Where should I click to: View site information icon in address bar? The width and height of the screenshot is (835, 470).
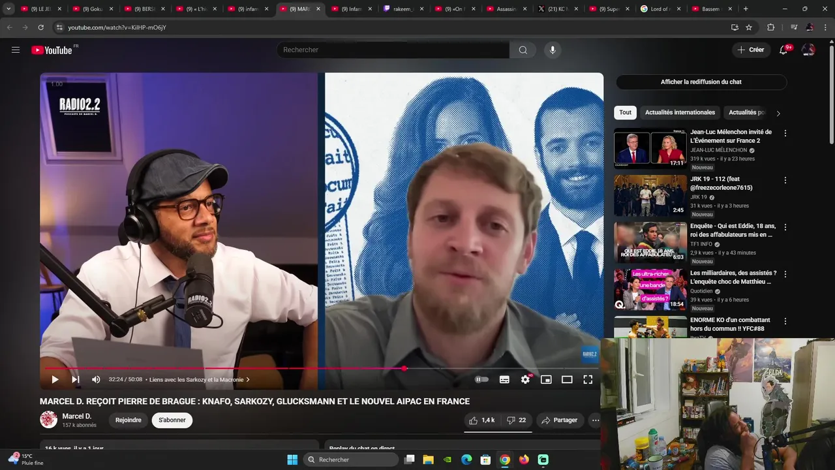(x=59, y=27)
